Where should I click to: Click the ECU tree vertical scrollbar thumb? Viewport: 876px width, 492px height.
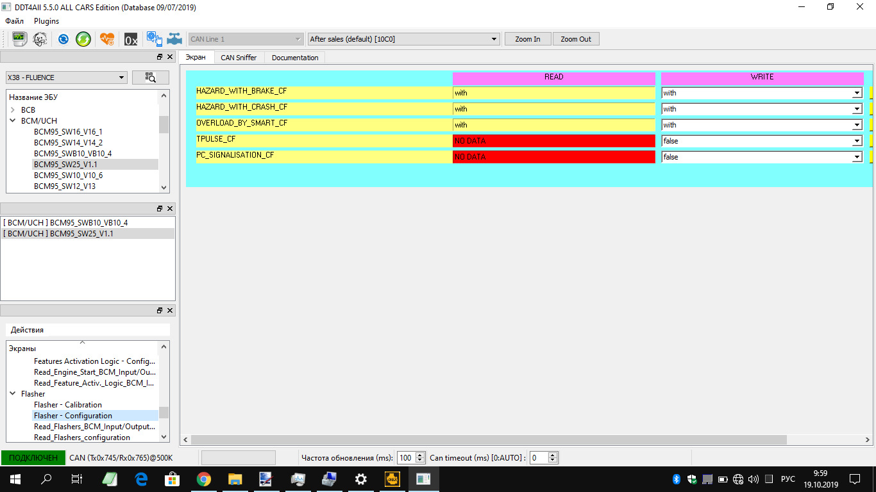coord(164,124)
